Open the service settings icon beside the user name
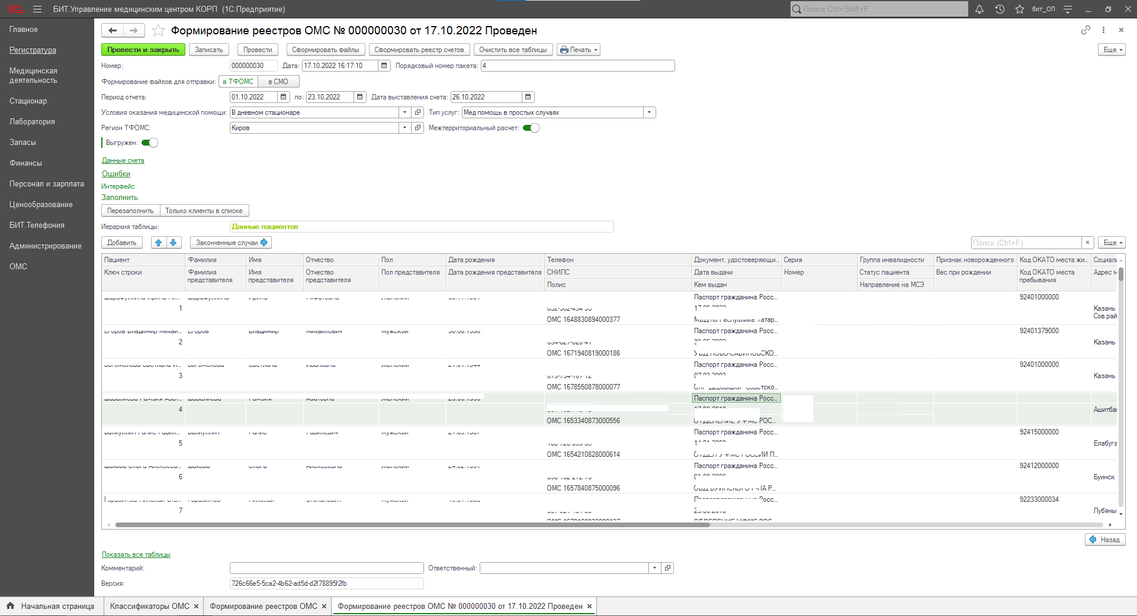 click(x=1068, y=9)
